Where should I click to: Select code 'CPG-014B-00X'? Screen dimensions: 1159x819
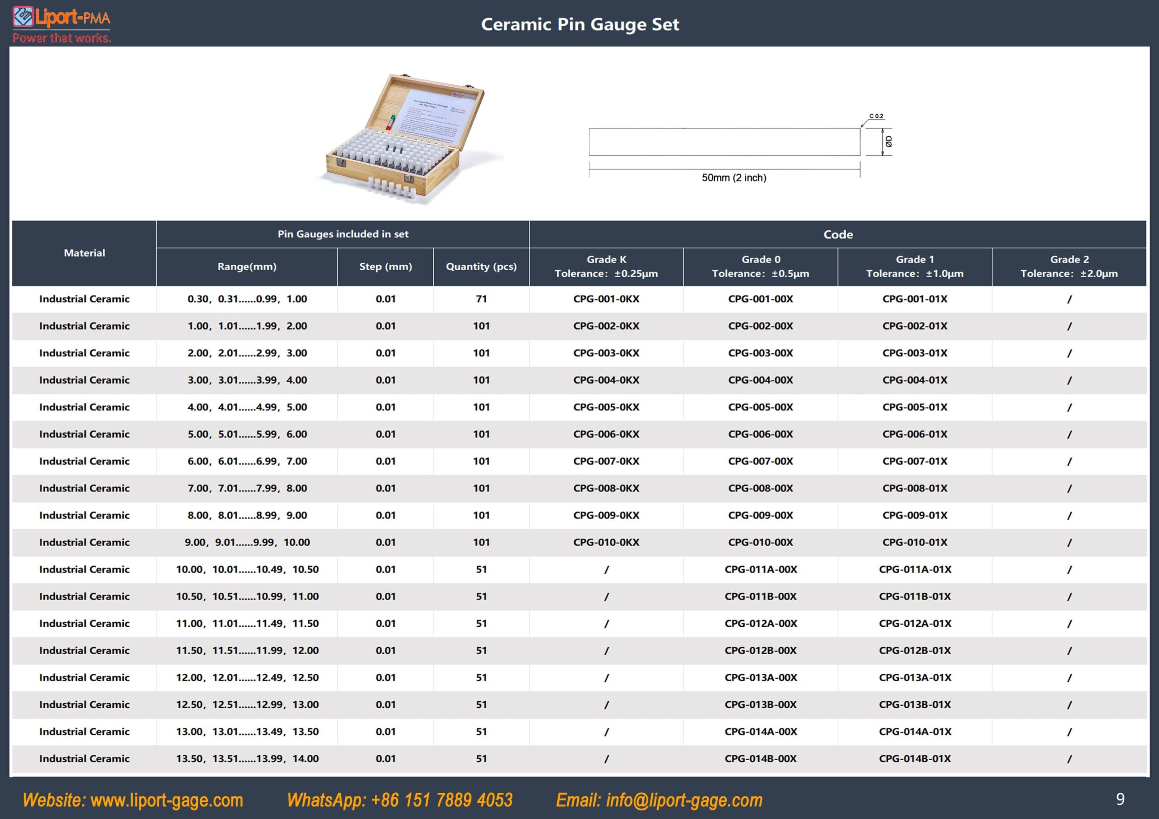click(761, 759)
